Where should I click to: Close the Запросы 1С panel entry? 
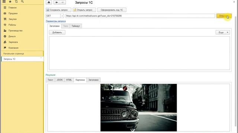coord(41,58)
